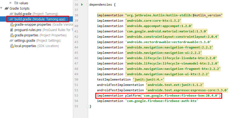The width and height of the screenshot is (240, 118).
Task: Click the lifecycle-viewmodel-ktx:2.2.0 dependency
Action: pos(172,63)
